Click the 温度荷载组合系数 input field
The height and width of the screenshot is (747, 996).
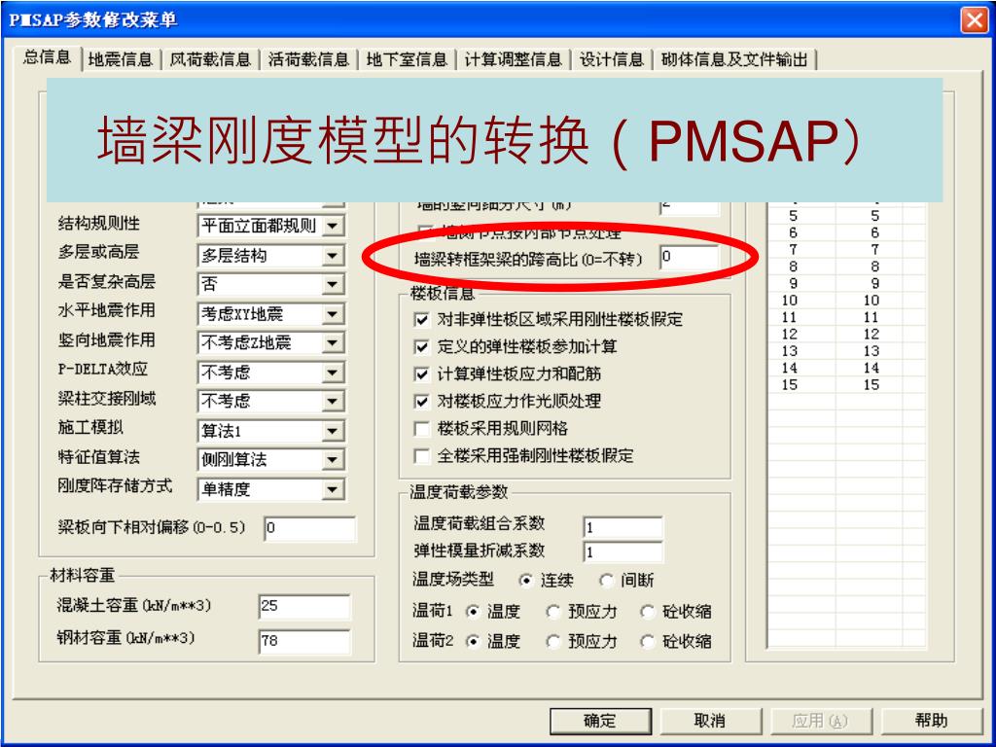[x=623, y=527]
